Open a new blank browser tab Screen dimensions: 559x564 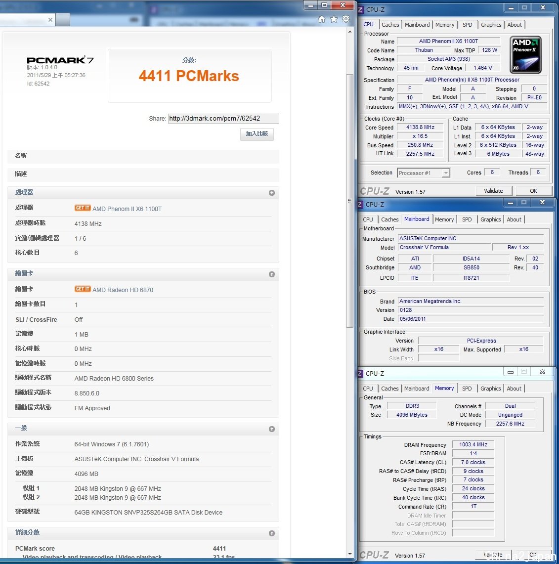(x=63, y=20)
